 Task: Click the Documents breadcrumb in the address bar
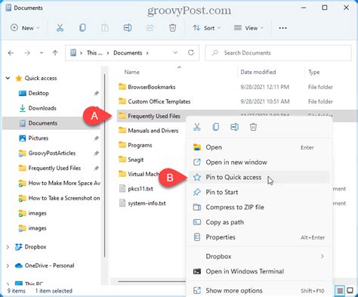point(128,53)
